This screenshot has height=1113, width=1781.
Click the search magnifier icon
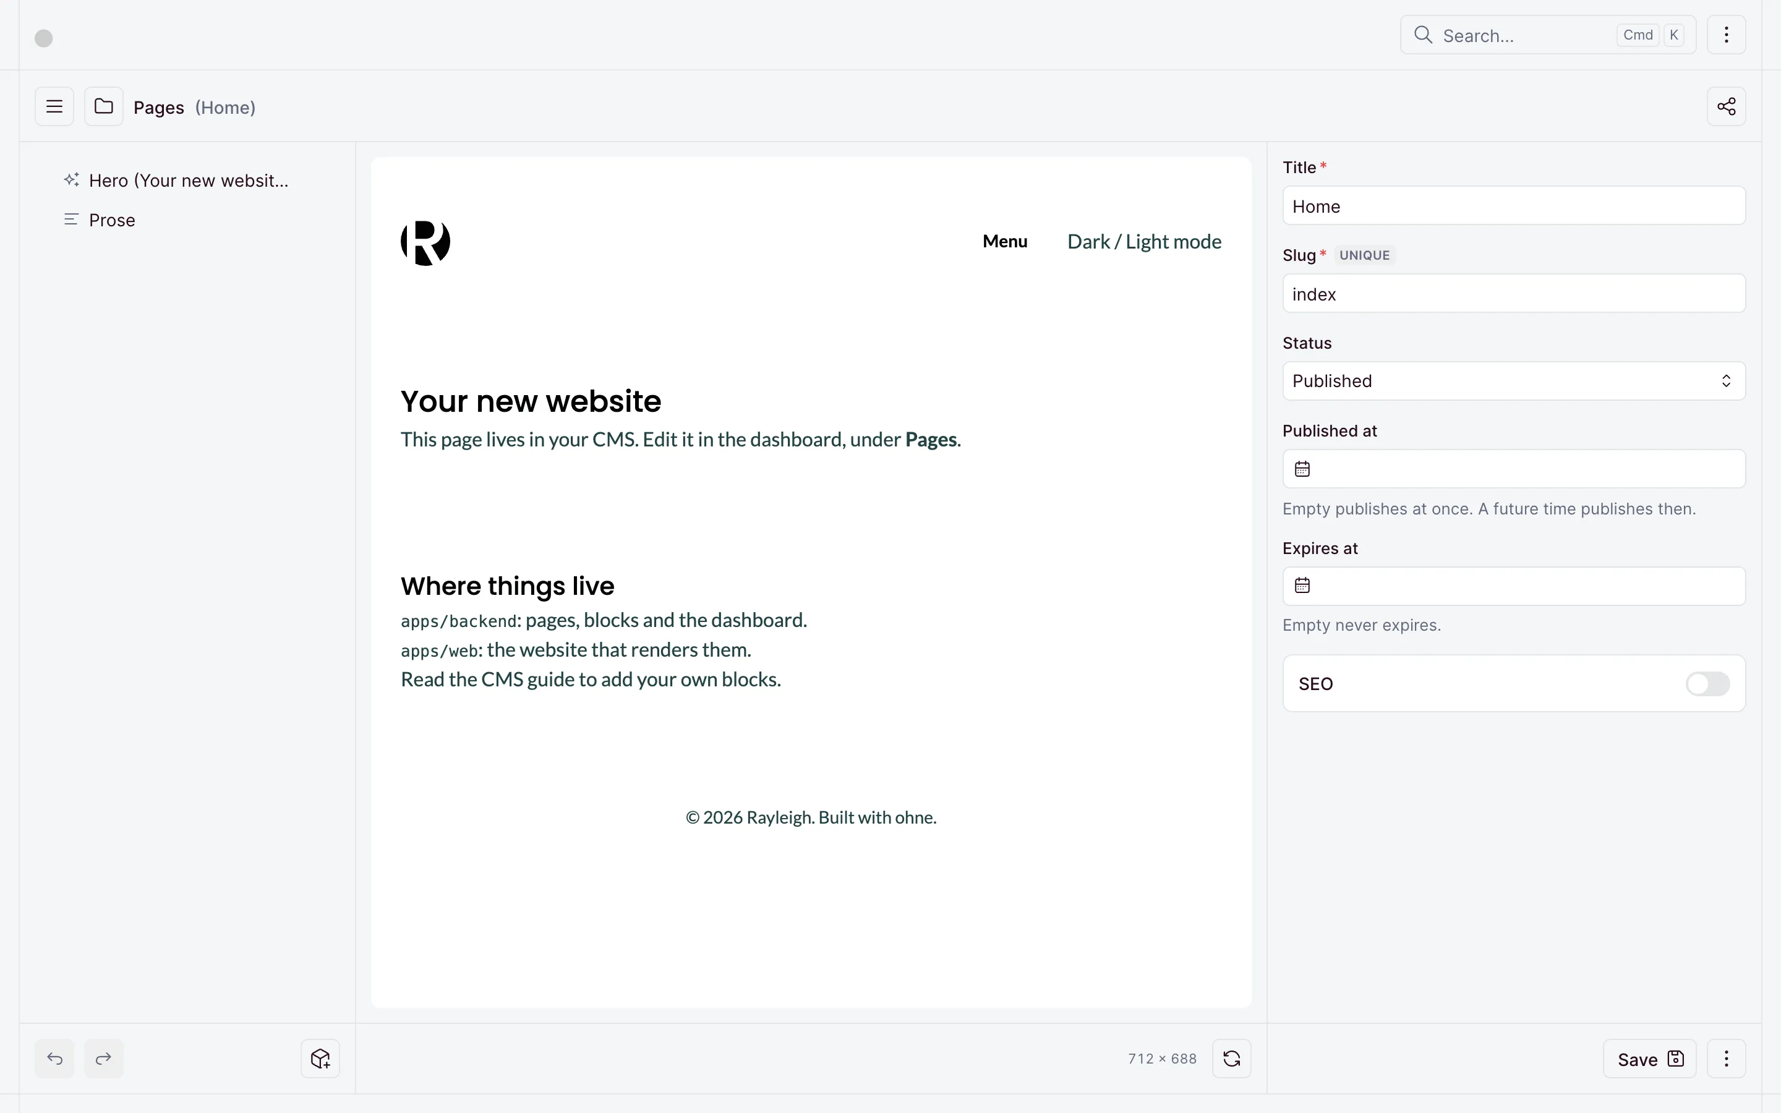point(1424,35)
